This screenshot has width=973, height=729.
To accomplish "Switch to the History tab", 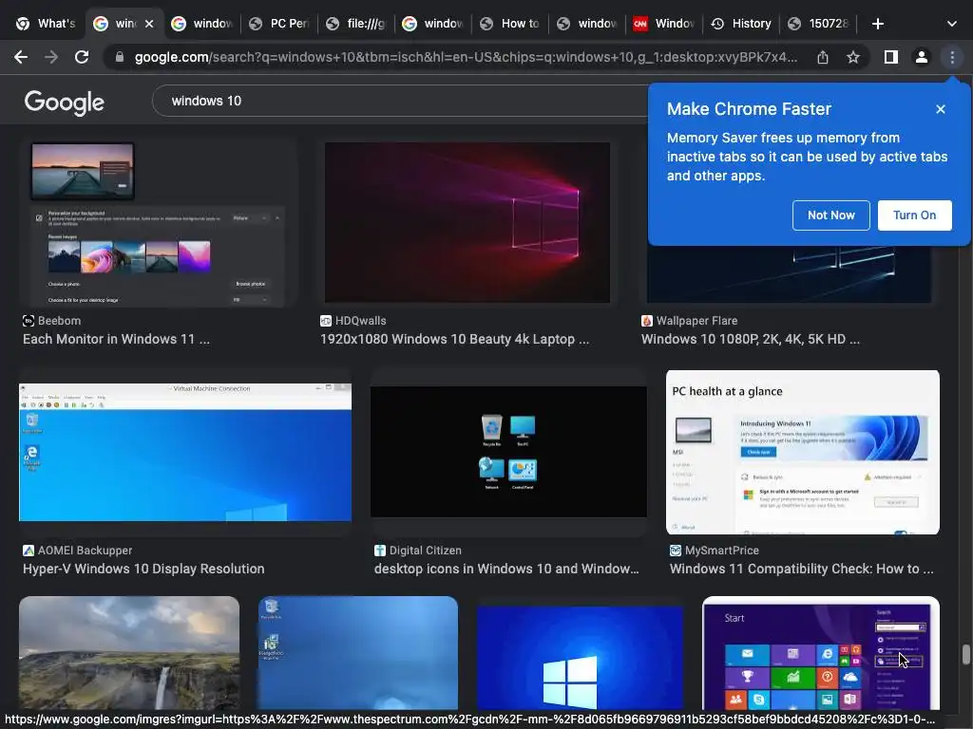I will pyautogui.click(x=741, y=24).
